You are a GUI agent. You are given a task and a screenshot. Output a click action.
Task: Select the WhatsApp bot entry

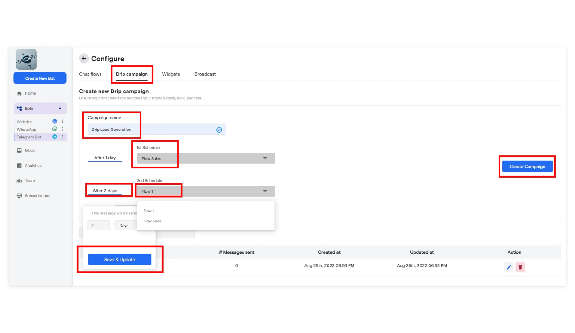point(27,129)
